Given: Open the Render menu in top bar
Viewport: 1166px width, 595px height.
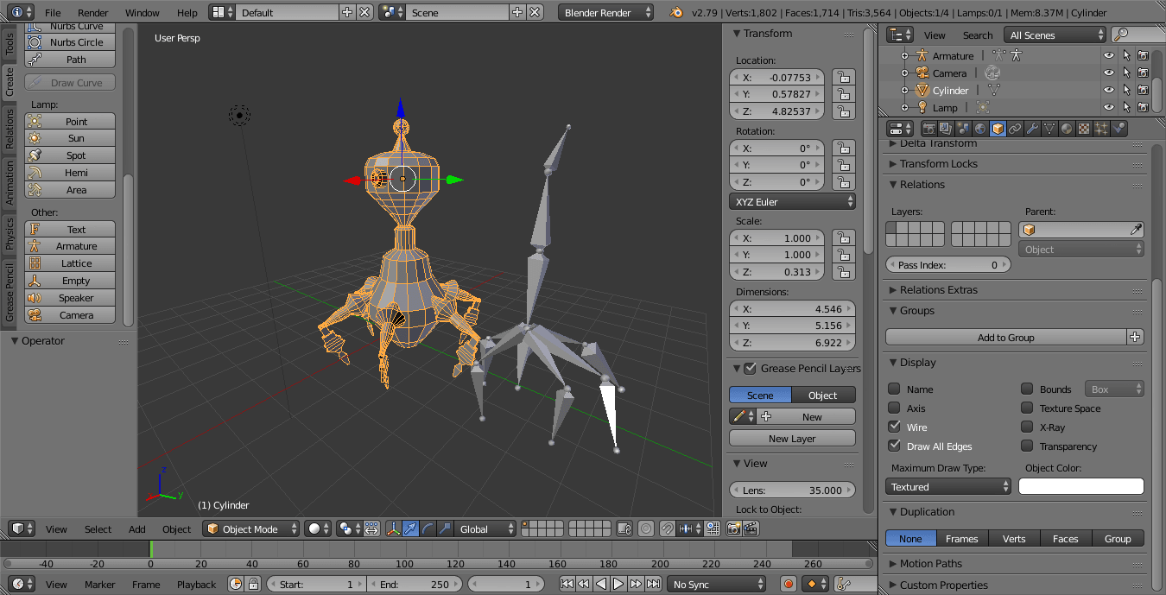Looking at the screenshot, I should pos(93,13).
